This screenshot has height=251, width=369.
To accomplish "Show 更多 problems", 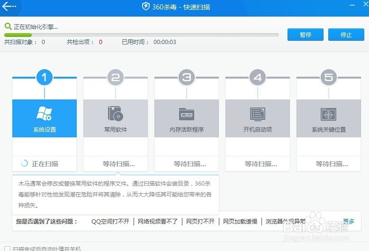I will 349,221.
